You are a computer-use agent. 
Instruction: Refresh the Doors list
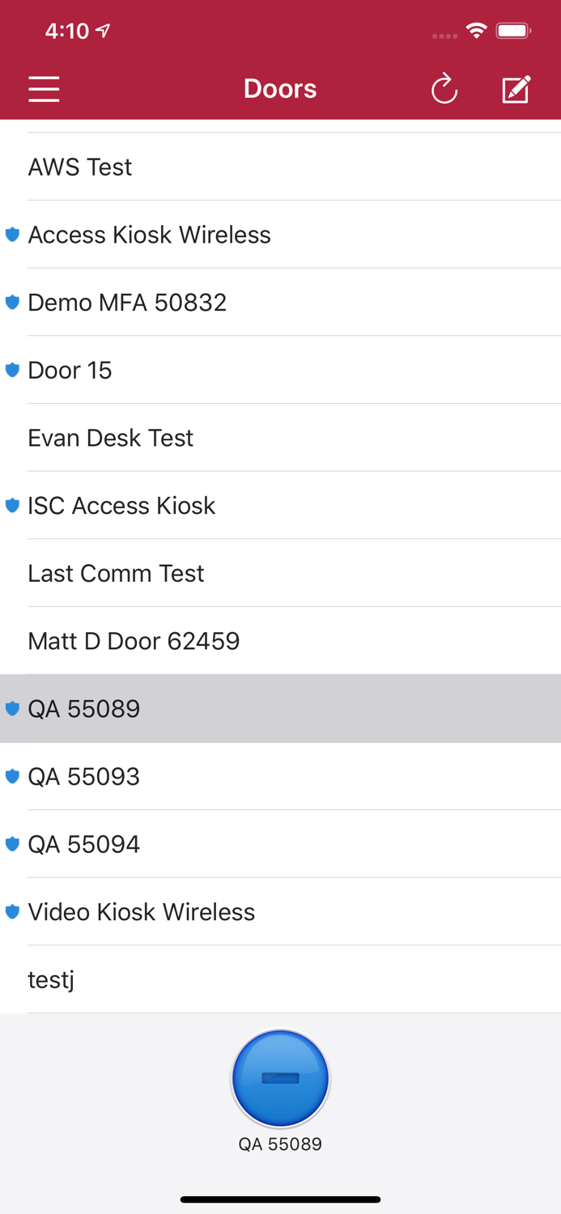[444, 89]
